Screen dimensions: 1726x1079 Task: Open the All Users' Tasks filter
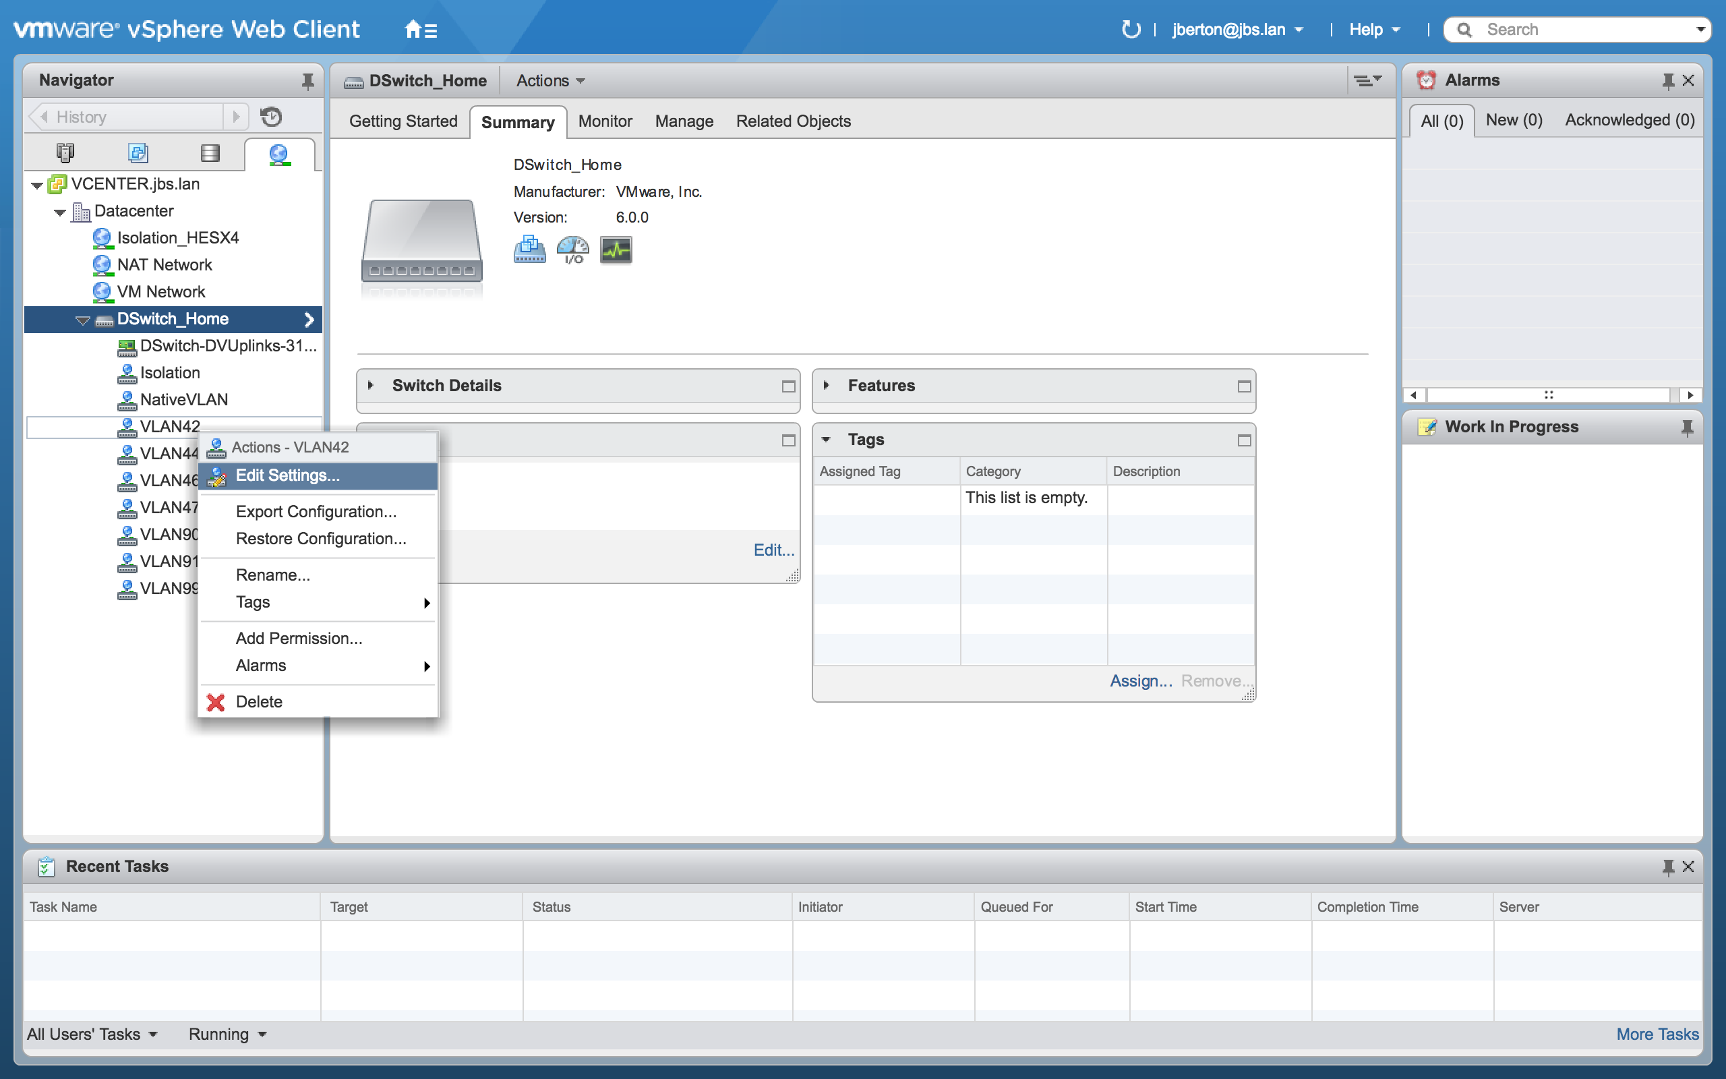(x=92, y=1034)
